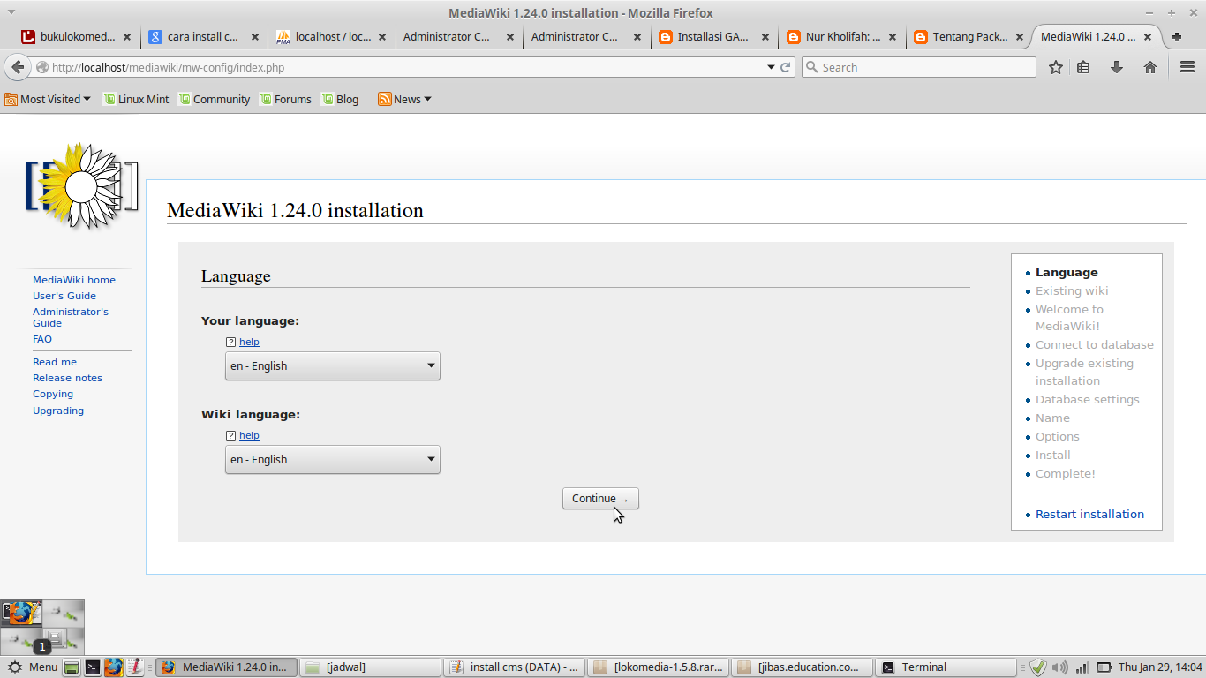The width and height of the screenshot is (1206, 678).
Task: Open the MediaWiki home link
Action: click(74, 280)
